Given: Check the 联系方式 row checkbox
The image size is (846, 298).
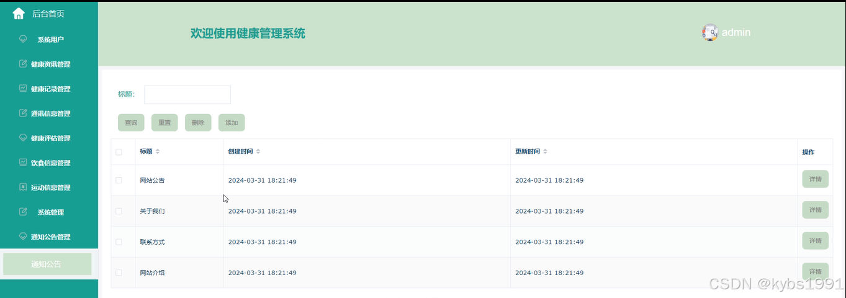Looking at the screenshot, I should (119, 242).
